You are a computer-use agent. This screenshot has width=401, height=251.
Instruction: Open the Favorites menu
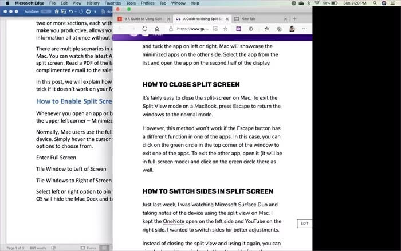113,3
